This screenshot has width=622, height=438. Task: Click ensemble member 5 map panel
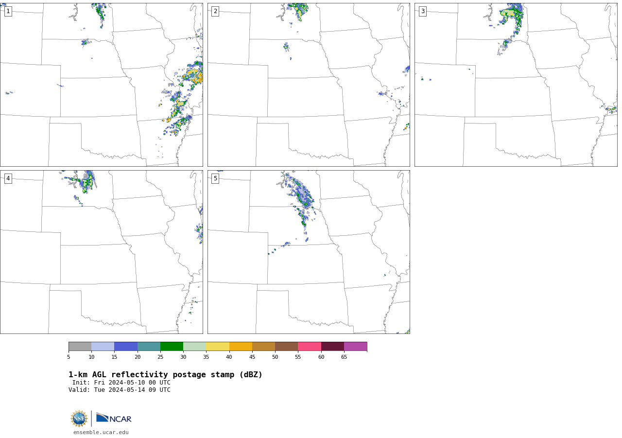coord(309,252)
